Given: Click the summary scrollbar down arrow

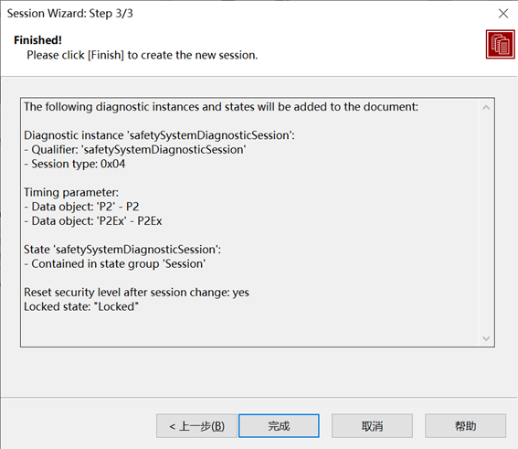Looking at the screenshot, I should pos(486,338).
